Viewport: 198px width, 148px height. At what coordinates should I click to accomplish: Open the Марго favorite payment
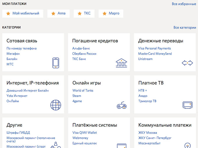click(111, 13)
